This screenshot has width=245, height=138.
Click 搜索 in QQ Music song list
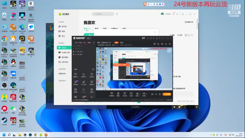(172, 35)
